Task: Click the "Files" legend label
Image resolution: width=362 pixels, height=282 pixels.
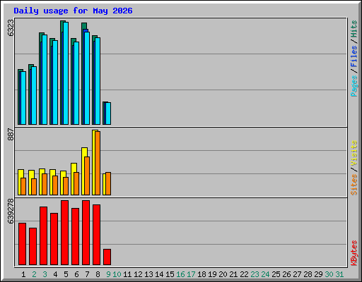Action: 354,56
